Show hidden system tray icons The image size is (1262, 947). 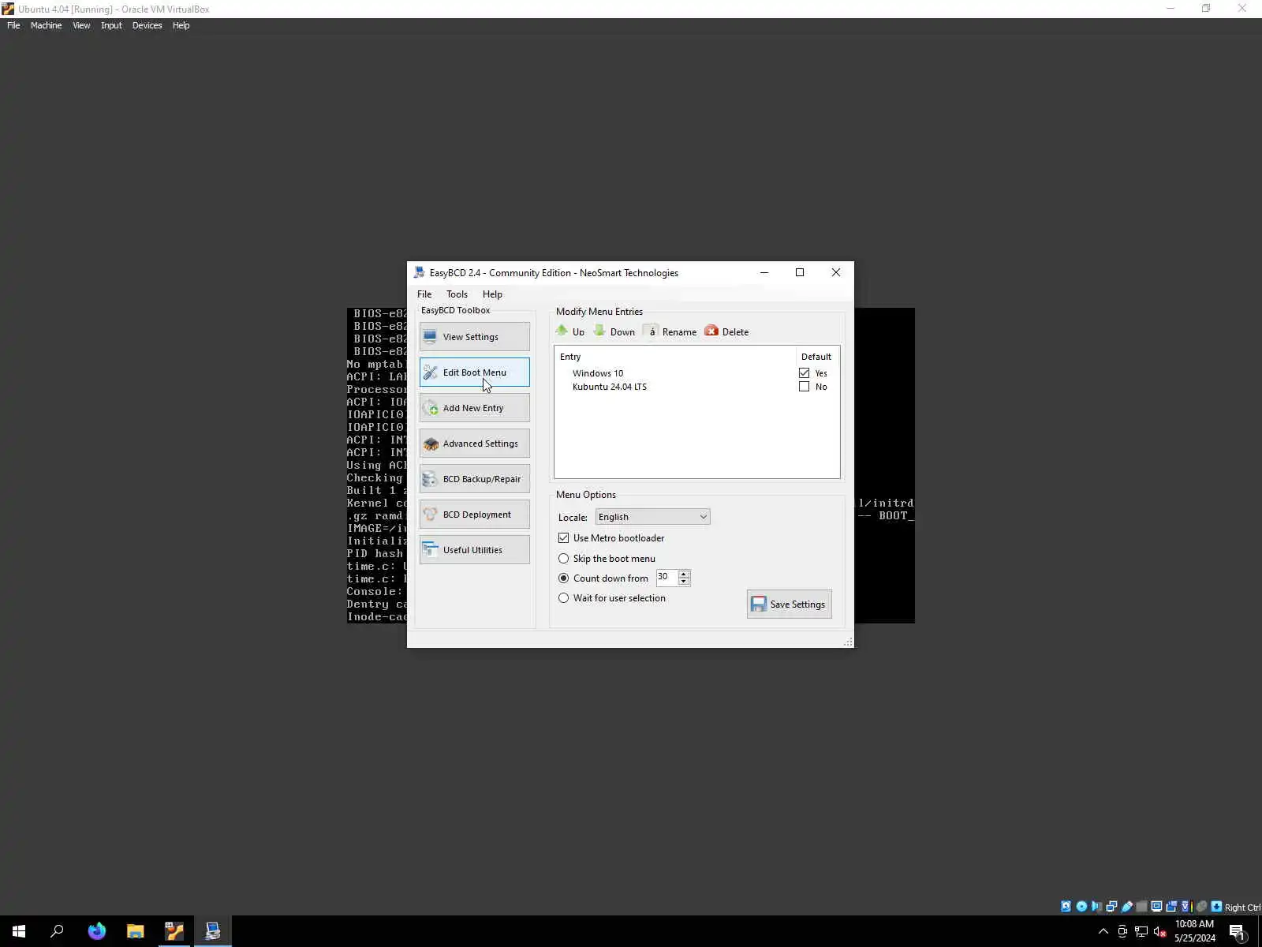[1103, 932]
